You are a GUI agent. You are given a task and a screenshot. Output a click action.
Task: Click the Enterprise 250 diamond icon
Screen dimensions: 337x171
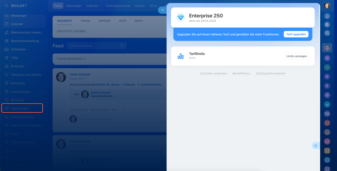[x=181, y=17]
